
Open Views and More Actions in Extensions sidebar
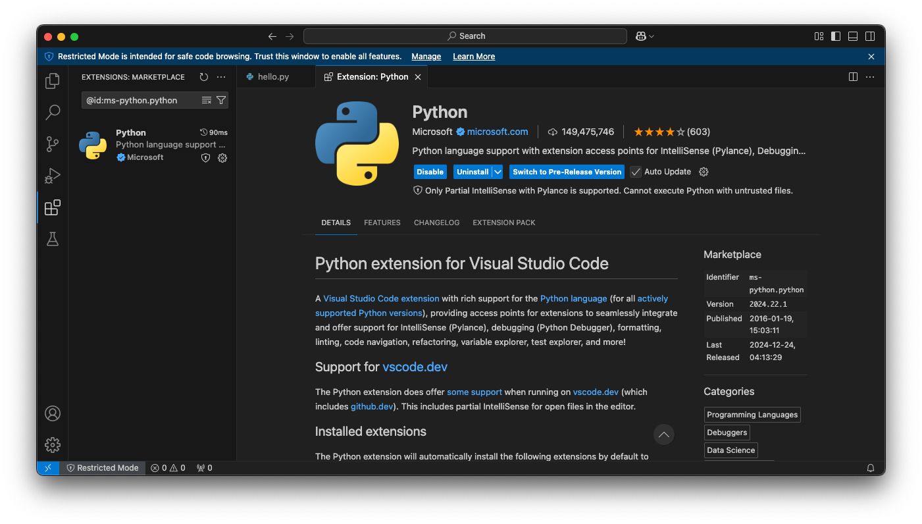click(221, 77)
